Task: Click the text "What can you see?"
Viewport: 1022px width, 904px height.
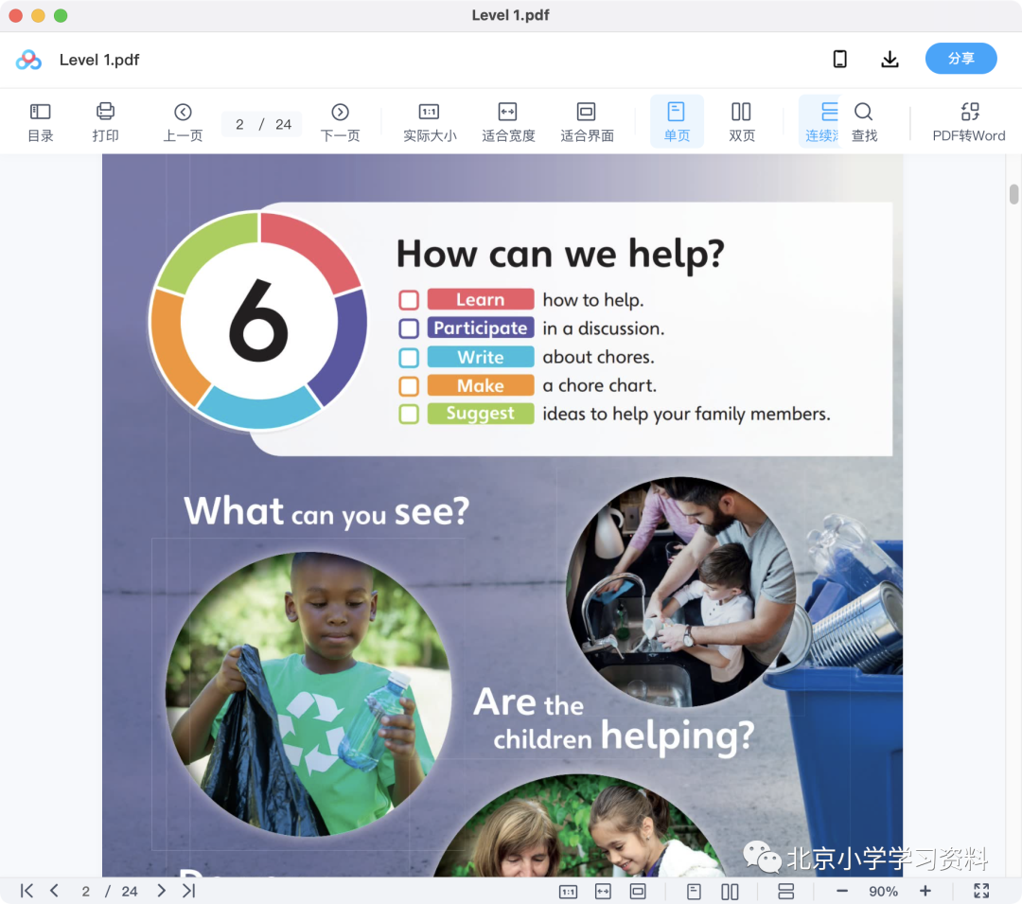Action: pos(326,512)
